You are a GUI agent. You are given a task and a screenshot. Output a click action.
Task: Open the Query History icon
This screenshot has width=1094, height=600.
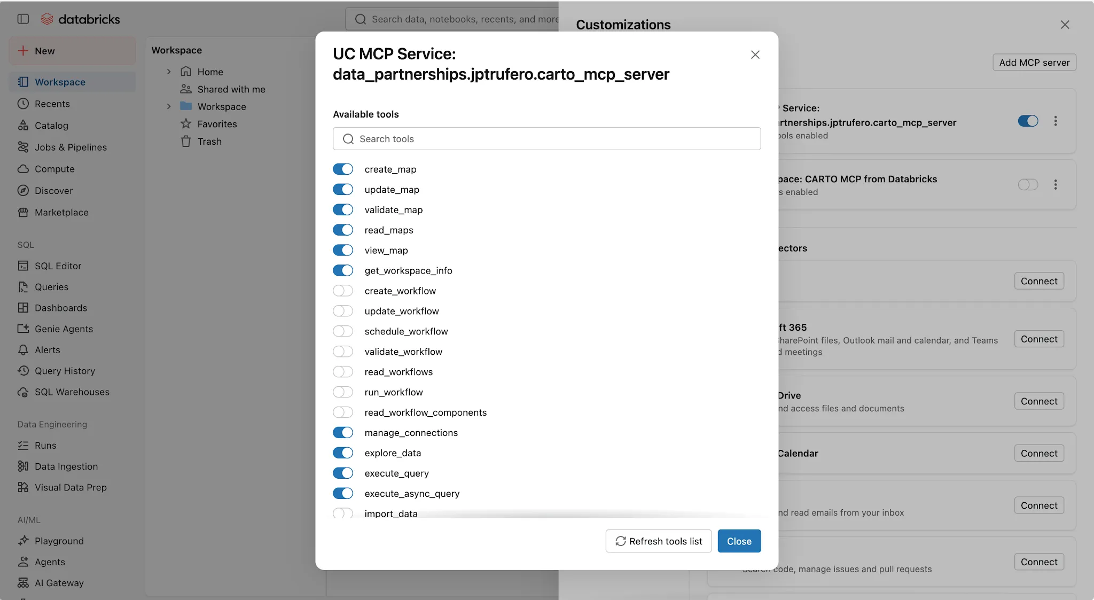click(23, 371)
